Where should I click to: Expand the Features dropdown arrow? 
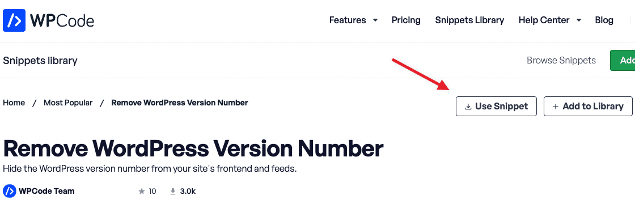pyautogui.click(x=375, y=20)
